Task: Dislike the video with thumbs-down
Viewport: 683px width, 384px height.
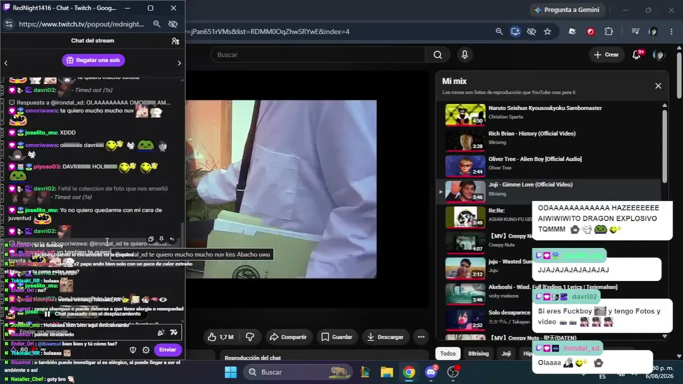Action: (250, 337)
